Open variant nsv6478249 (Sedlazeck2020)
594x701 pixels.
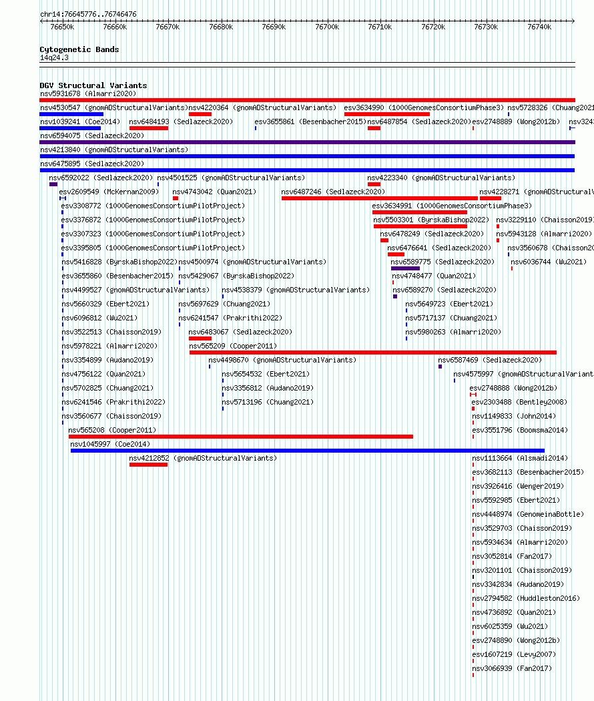(432, 234)
